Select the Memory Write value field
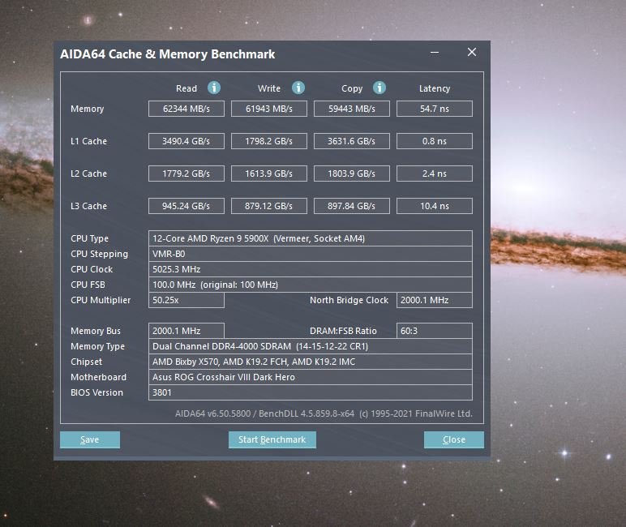 pyautogui.click(x=269, y=109)
